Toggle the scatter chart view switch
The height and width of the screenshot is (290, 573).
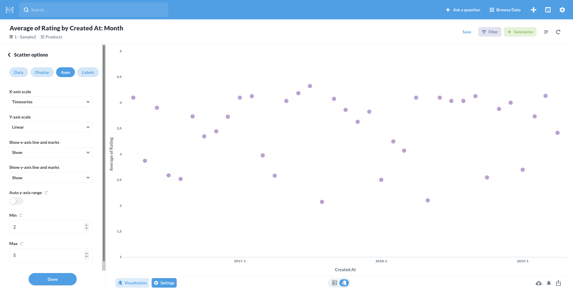pos(344,283)
